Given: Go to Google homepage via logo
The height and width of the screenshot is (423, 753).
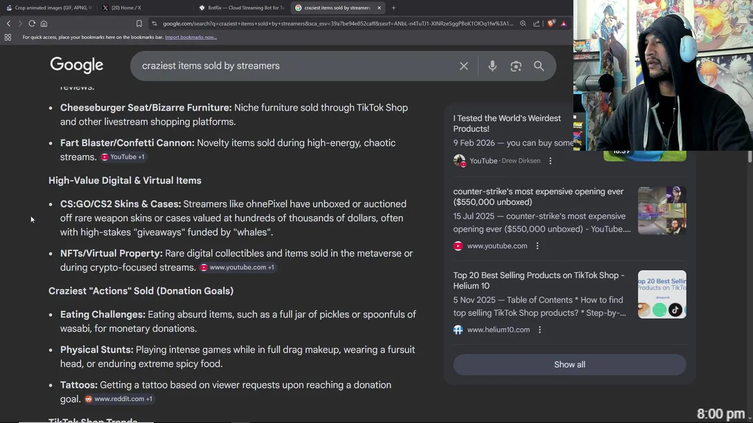Looking at the screenshot, I should click(x=76, y=65).
